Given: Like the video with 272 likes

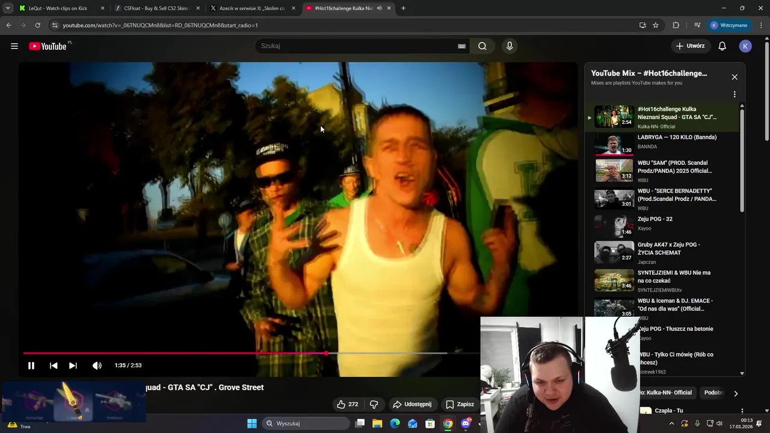Looking at the screenshot, I should coord(348,404).
